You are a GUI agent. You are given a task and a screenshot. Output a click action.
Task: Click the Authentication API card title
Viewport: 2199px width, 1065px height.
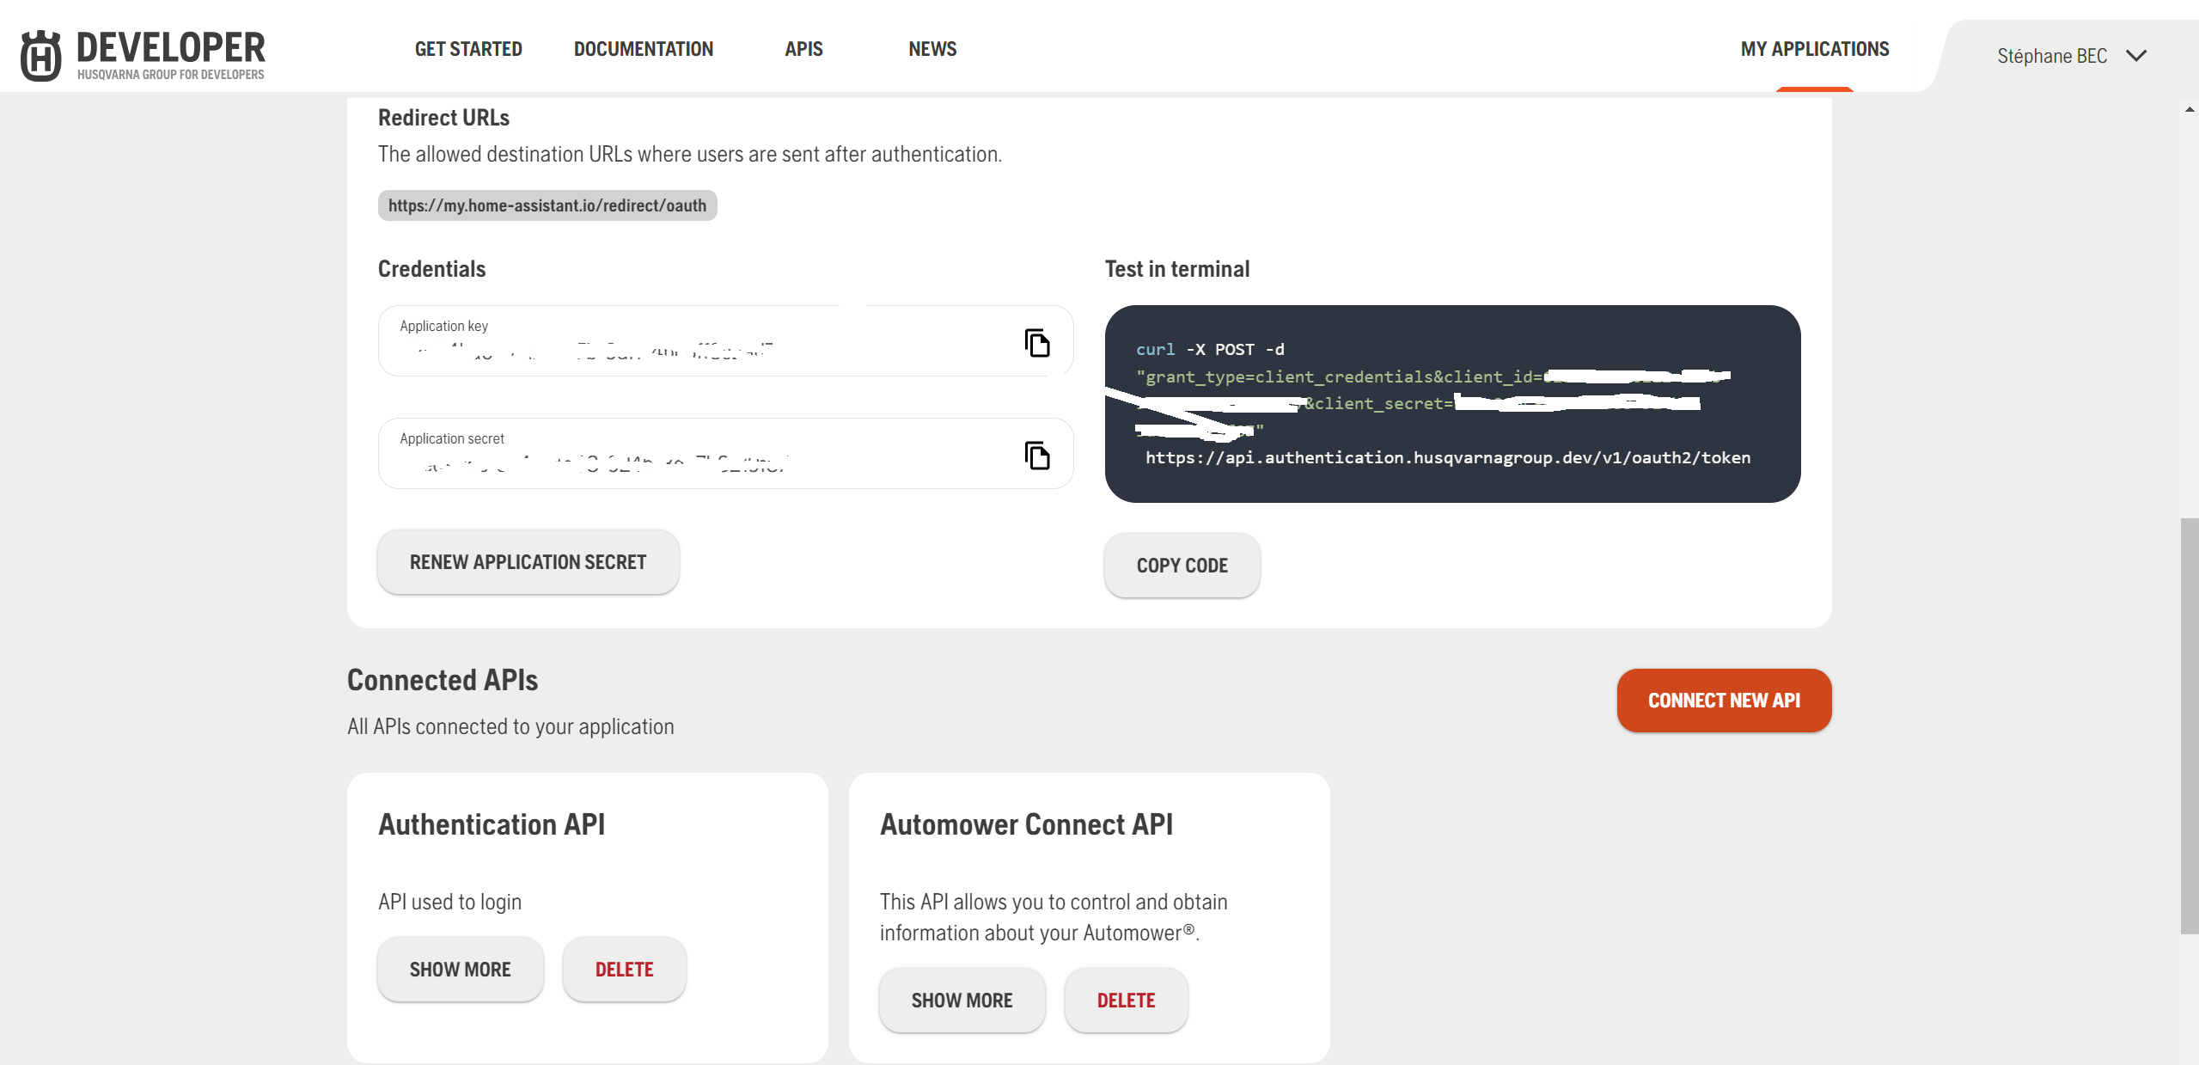coord(492,824)
